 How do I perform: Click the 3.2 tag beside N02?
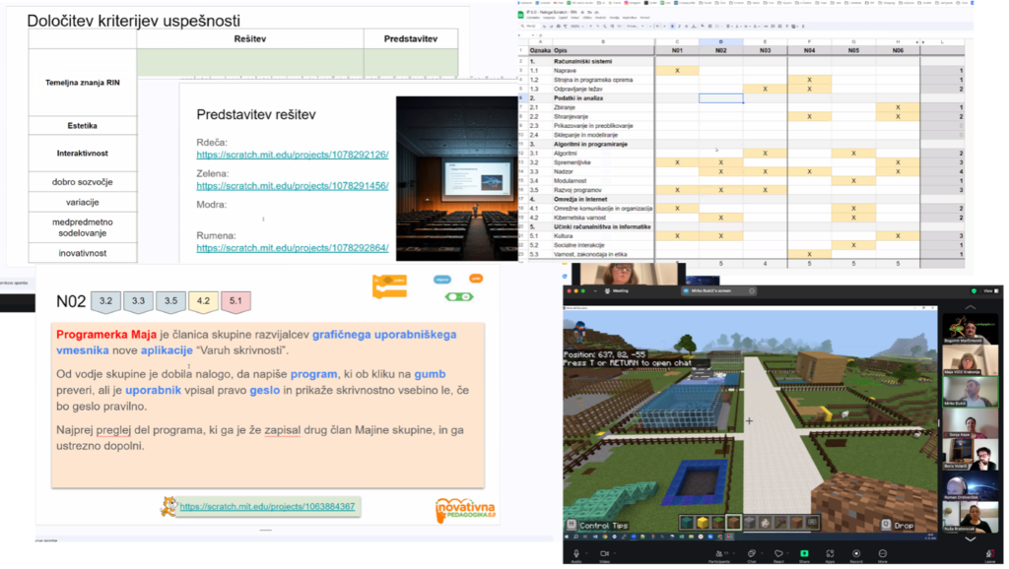(x=105, y=301)
